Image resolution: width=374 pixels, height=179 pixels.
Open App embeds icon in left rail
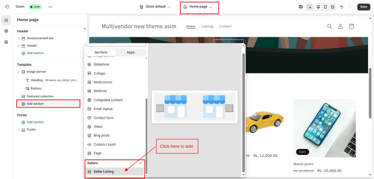coord(6,42)
